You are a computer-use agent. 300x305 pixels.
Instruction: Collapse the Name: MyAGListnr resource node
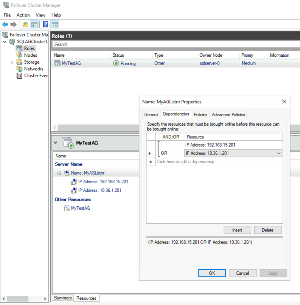[x=59, y=173]
